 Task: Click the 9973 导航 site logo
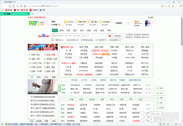coord(36,23)
